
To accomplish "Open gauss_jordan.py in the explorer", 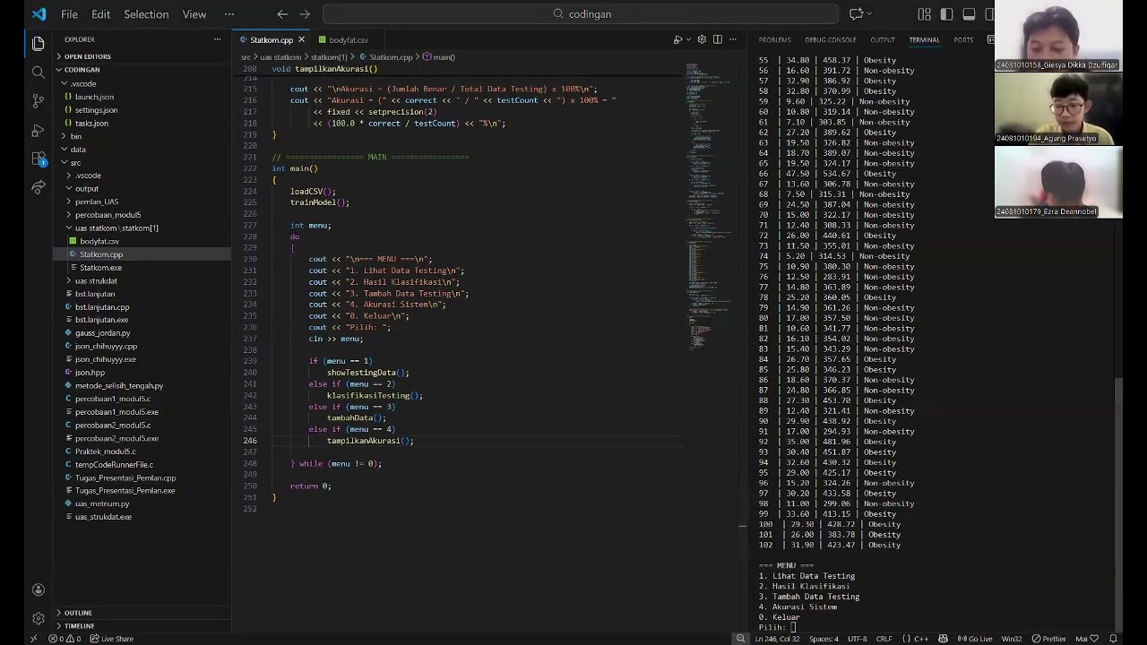I will point(102,333).
